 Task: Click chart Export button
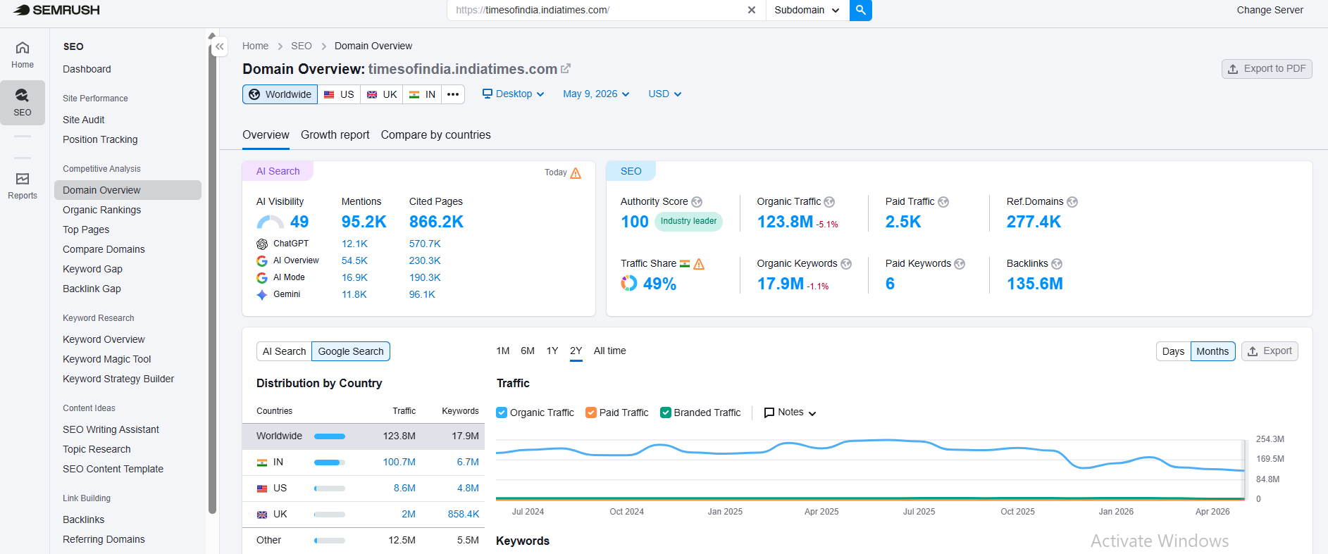1270,351
